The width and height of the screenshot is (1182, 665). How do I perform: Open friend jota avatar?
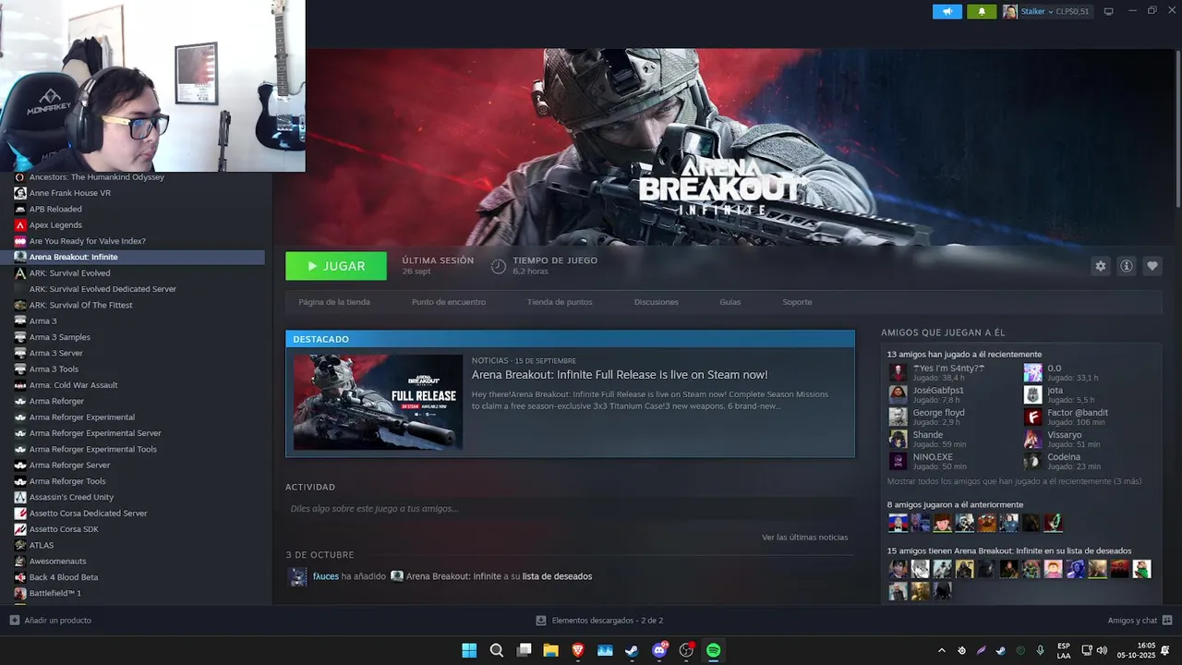pos(1032,394)
